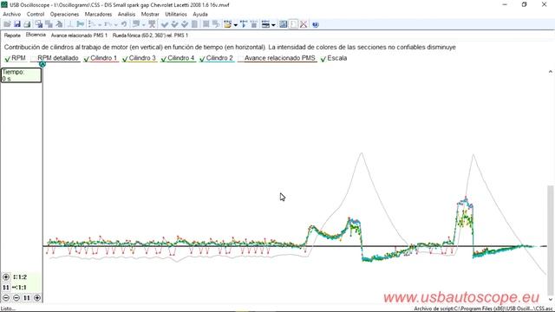Click the Save floppy disk icon

pyautogui.click(x=17, y=24)
